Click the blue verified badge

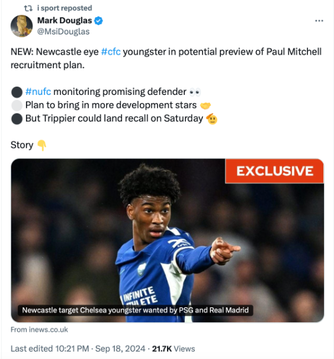(98, 21)
